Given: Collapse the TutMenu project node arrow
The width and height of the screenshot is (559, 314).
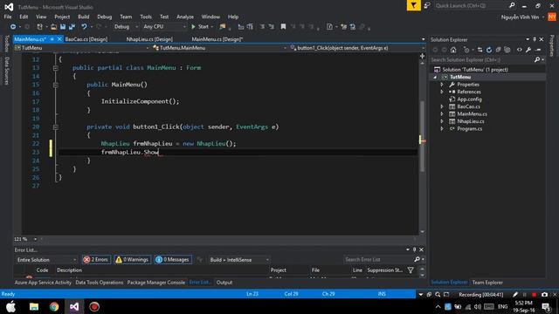Looking at the screenshot, I should 435,78.
